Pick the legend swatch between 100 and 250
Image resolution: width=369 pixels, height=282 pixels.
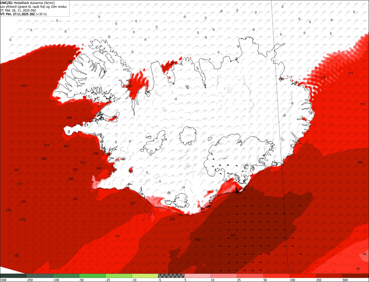click(x=303, y=276)
